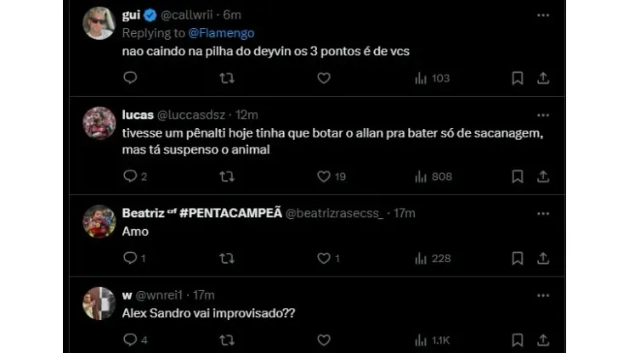Image resolution: width=629 pixels, height=353 pixels.
Task: Share gui's tweet via share icon
Action: tap(543, 78)
